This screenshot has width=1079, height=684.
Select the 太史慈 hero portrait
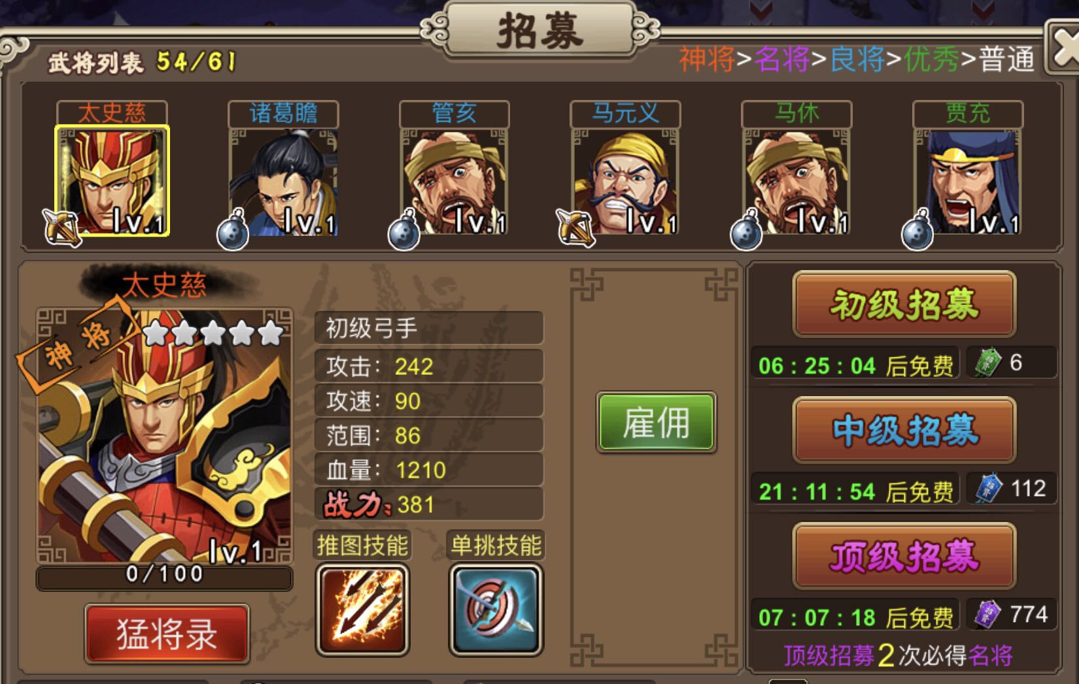pos(112,180)
